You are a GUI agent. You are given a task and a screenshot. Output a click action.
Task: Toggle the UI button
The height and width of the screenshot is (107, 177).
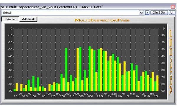(x=172, y=13)
